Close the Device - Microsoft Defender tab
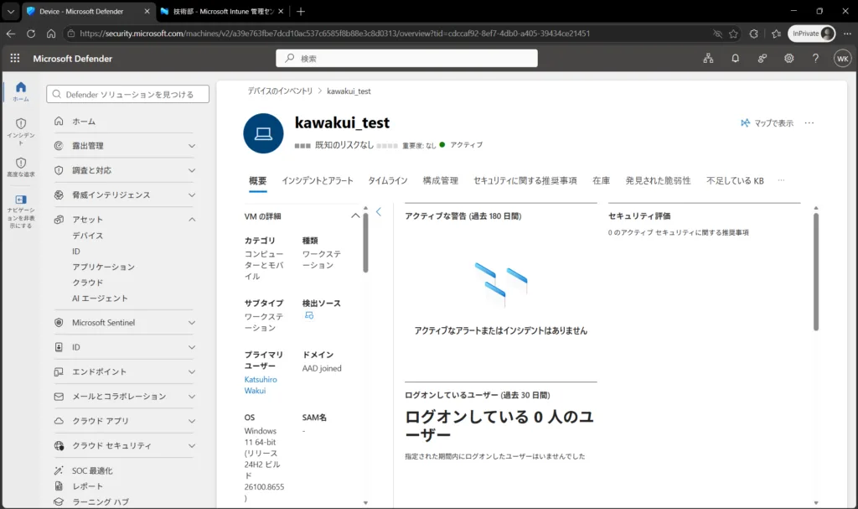 click(147, 11)
